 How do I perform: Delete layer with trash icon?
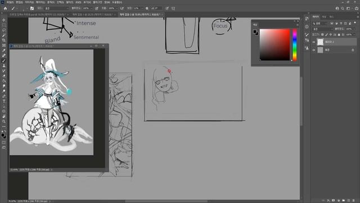(353, 201)
